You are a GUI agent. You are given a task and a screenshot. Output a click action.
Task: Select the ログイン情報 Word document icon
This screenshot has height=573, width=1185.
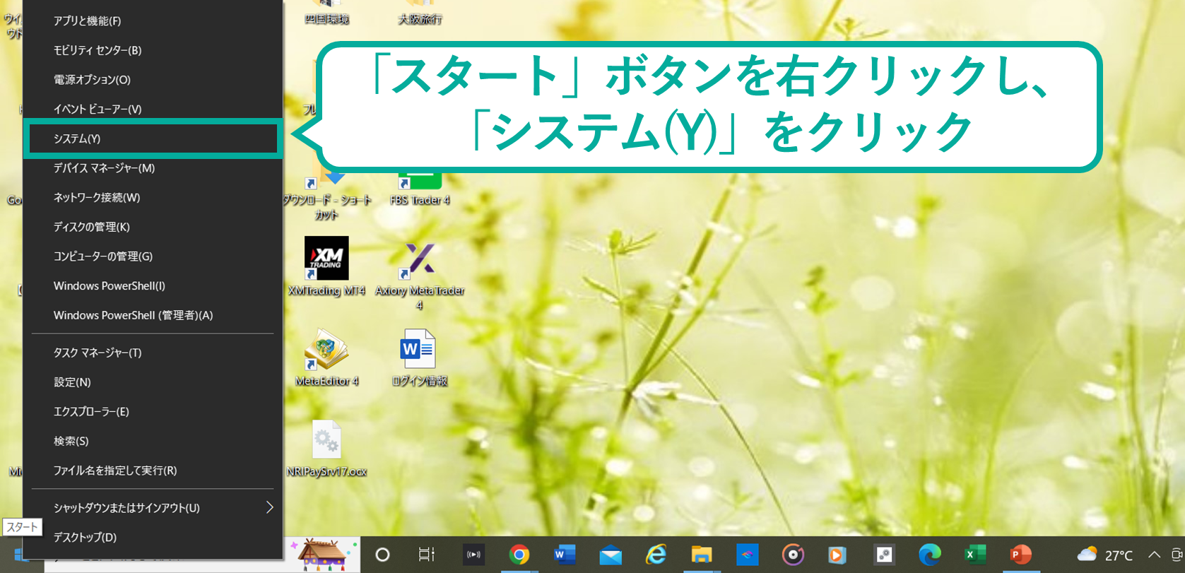(420, 357)
